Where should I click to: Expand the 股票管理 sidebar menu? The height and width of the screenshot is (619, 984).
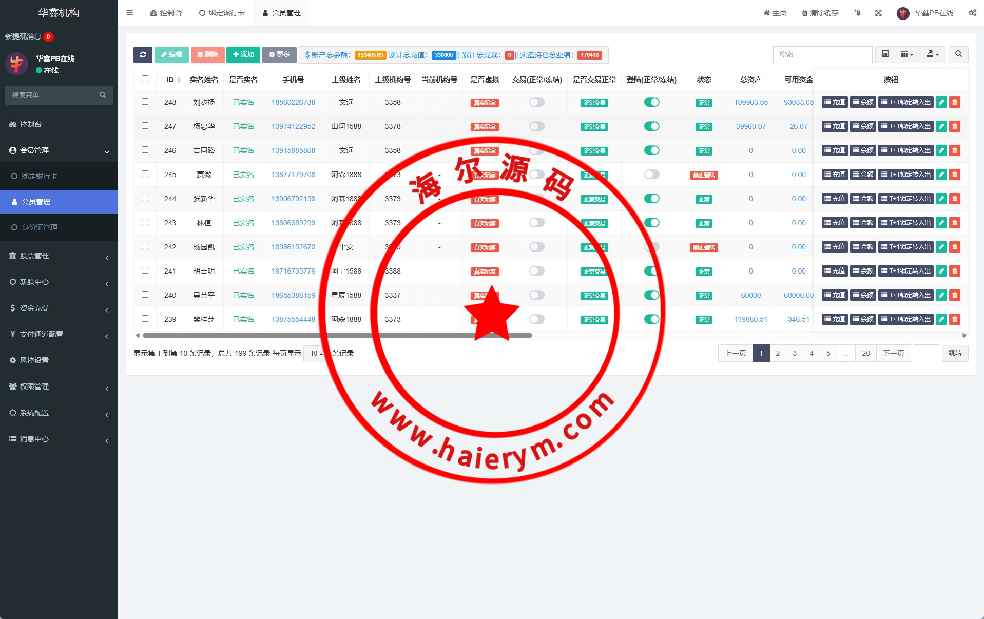pyautogui.click(x=59, y=256)
